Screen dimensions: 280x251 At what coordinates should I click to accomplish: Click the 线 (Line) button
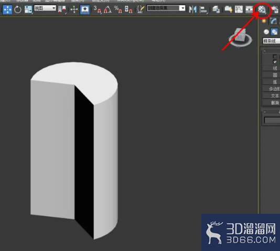(271, 68)
